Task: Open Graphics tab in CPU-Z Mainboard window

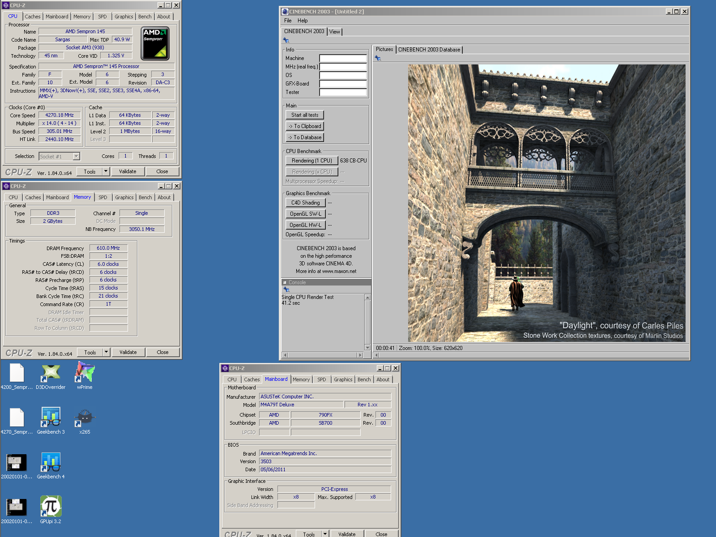Action: tap(343, 379)
